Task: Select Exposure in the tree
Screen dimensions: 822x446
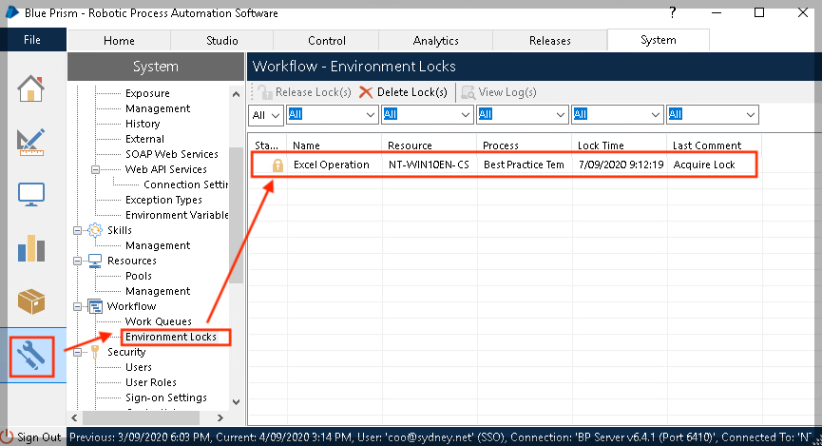Action: click(x=147, y=93)
